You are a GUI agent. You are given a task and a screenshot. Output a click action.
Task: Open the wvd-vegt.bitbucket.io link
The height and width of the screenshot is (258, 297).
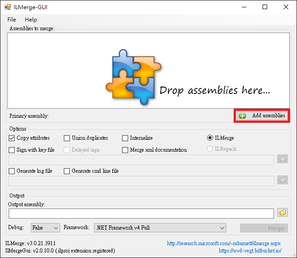pyautogui.click(x=250, y=251)
